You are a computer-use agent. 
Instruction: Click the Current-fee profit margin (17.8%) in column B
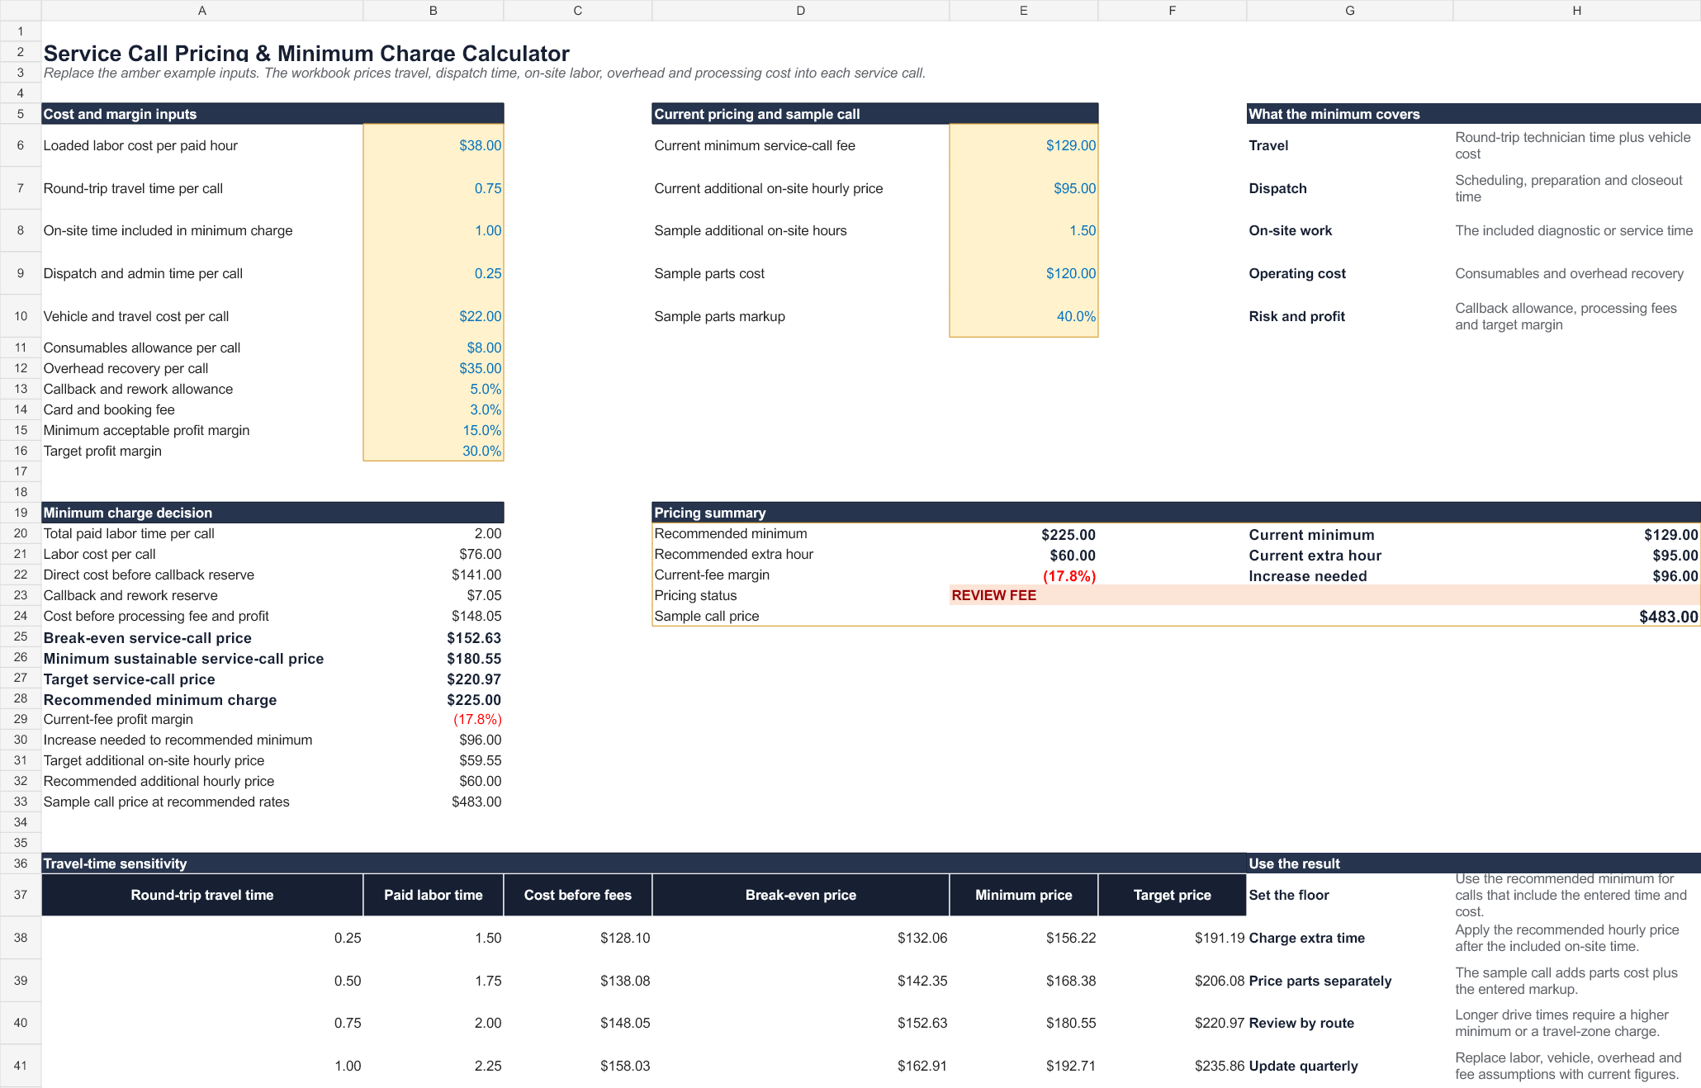tap(434, 719)
